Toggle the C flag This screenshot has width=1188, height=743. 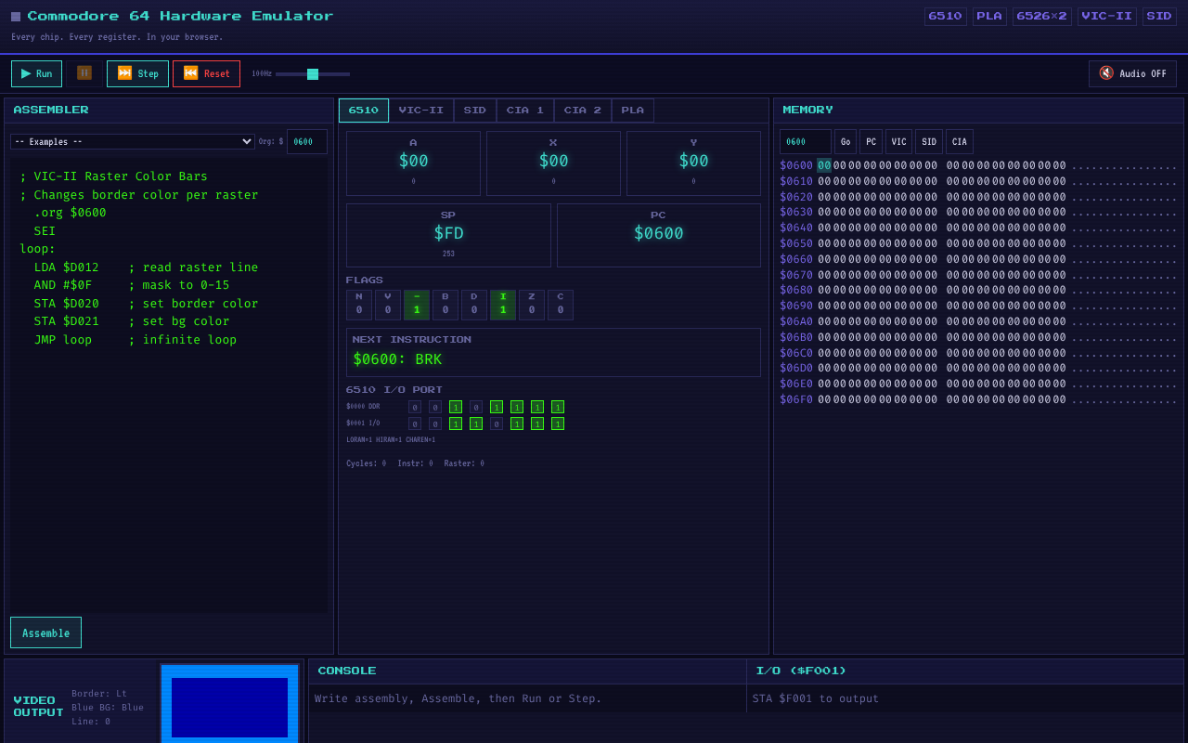[561, 305]
